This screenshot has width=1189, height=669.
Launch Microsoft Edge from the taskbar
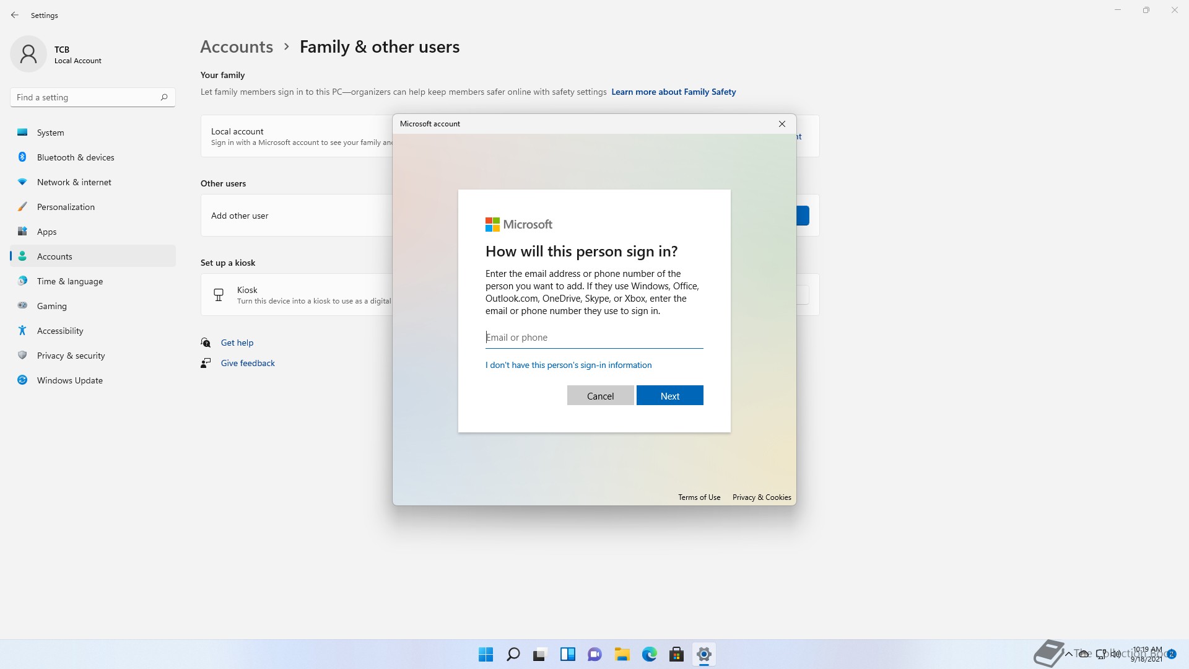click(649, 654)
